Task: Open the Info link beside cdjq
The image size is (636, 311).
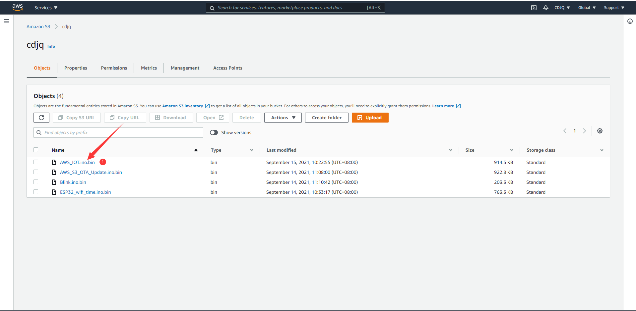Action: [51, 46]
